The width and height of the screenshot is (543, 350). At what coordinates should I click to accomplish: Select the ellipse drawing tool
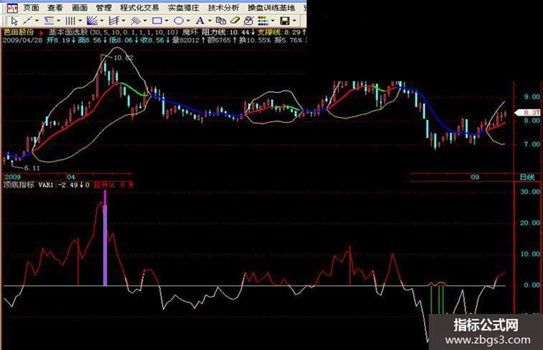pyautogui.click(x=179, y=21)
